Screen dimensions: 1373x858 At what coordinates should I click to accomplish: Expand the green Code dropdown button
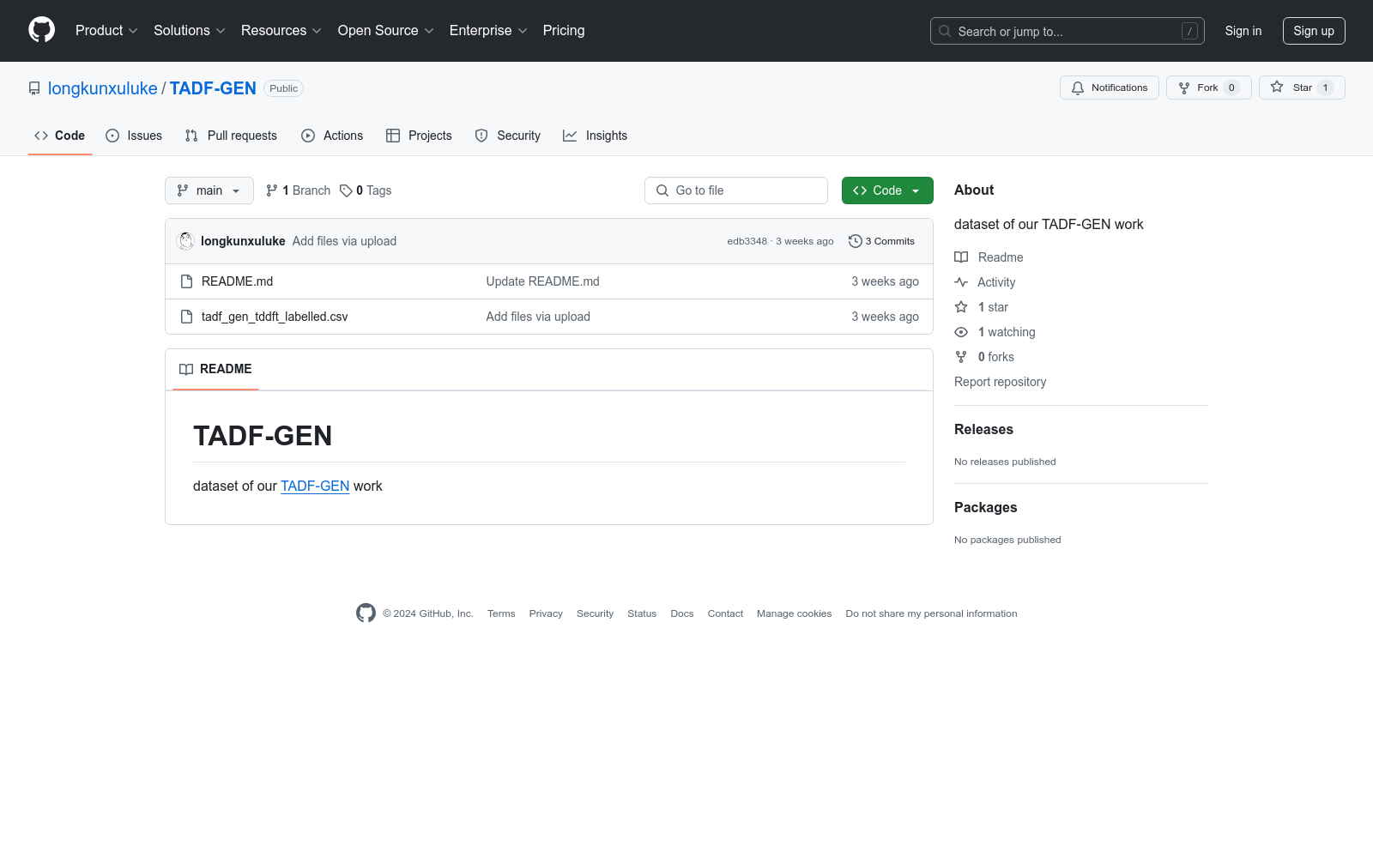coord(887,190)
